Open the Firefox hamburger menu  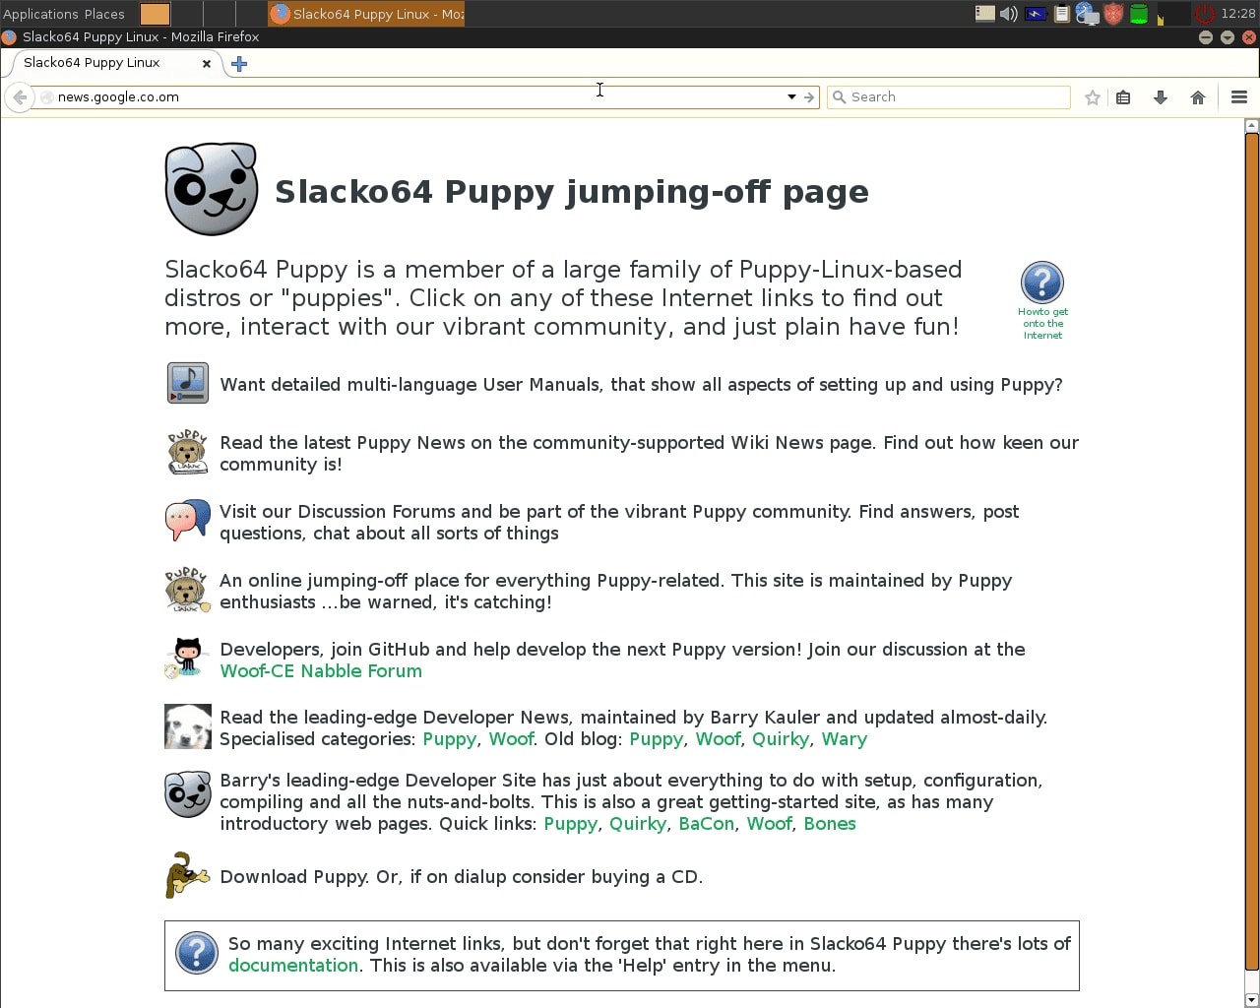coord(1239,96)
